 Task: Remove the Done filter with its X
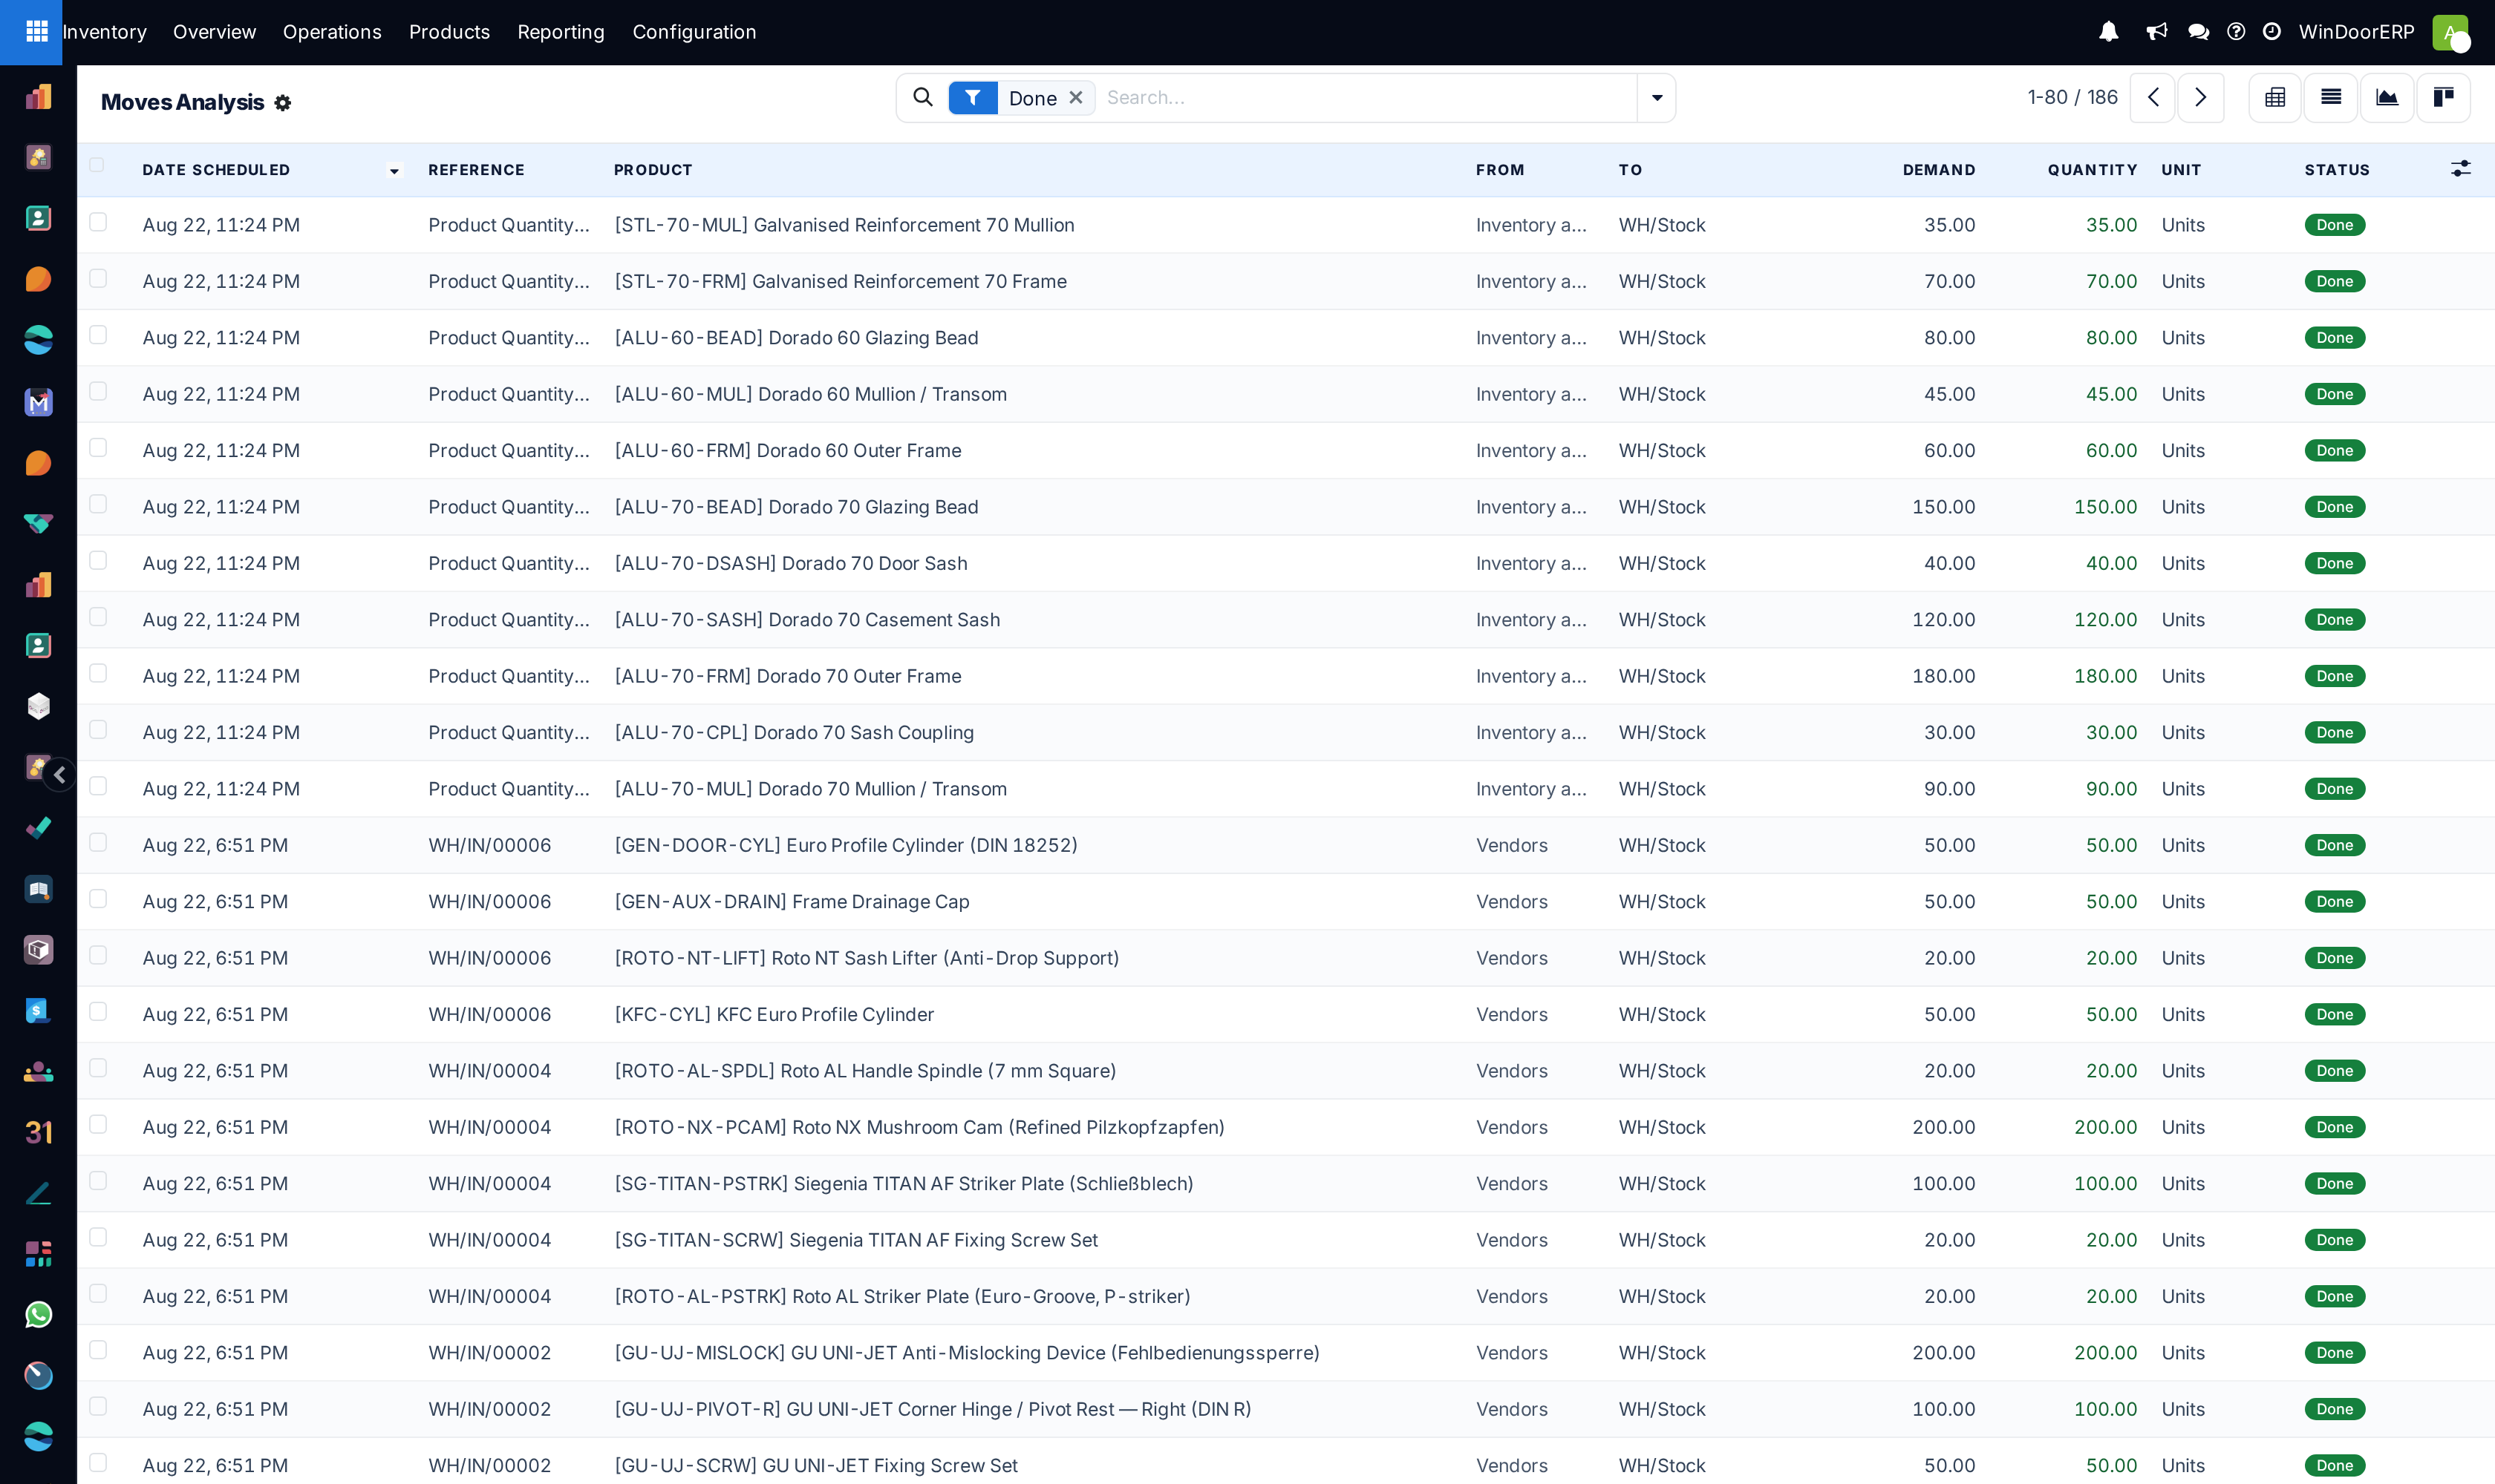coord(1076,97)
